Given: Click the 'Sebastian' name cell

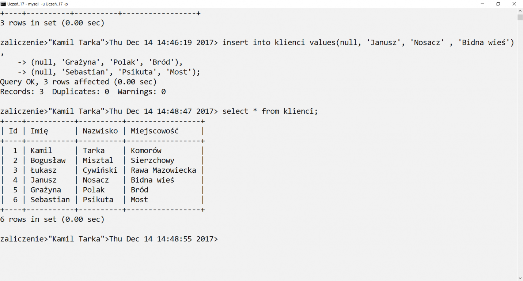Looking at the screenshot, I should pyautogui.click(x=50, y=200).
